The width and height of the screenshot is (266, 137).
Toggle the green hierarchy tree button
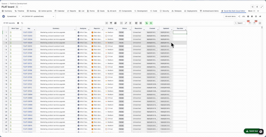click(146, 23)
